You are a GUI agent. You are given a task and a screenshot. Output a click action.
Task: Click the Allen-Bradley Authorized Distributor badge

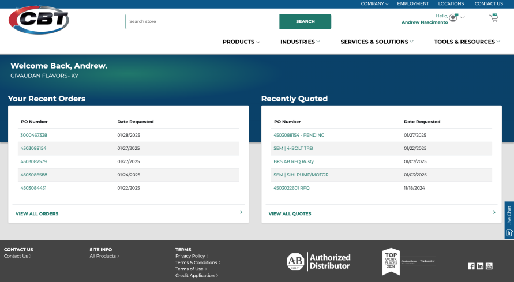coord(318,261)
